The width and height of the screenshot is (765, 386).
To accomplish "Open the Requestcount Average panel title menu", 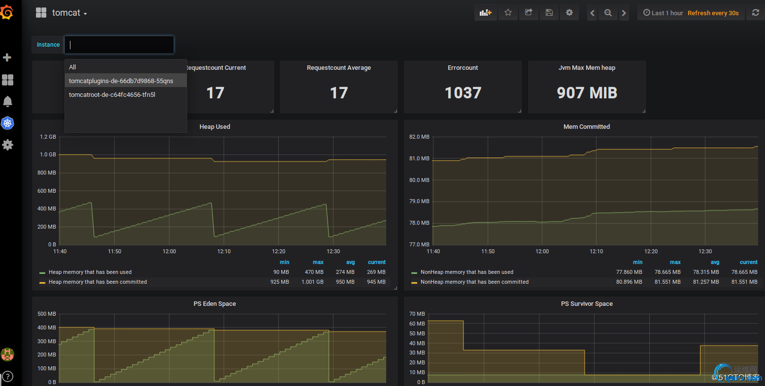I will [x=339, y=68].
